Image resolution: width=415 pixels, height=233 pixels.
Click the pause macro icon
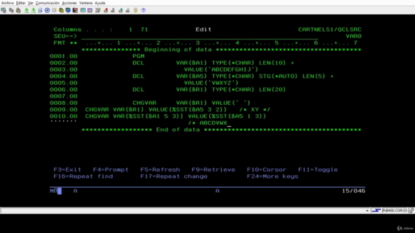tap(128, 10)
